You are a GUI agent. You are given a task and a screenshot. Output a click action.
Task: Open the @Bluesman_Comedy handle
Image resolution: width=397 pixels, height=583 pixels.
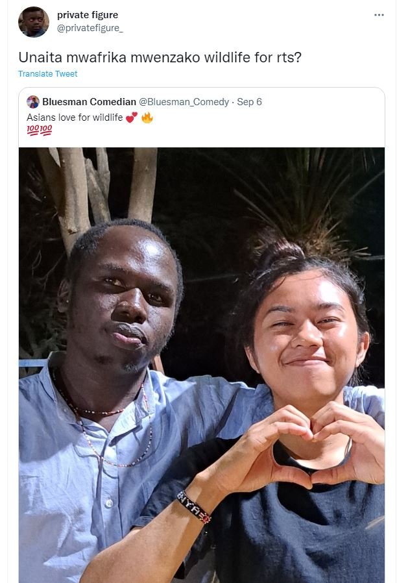pos(184,102)
